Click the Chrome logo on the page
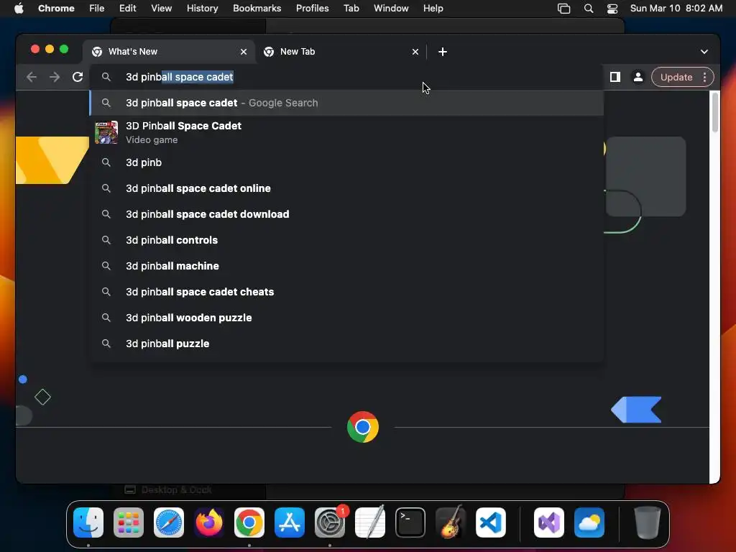 (363, 427)
